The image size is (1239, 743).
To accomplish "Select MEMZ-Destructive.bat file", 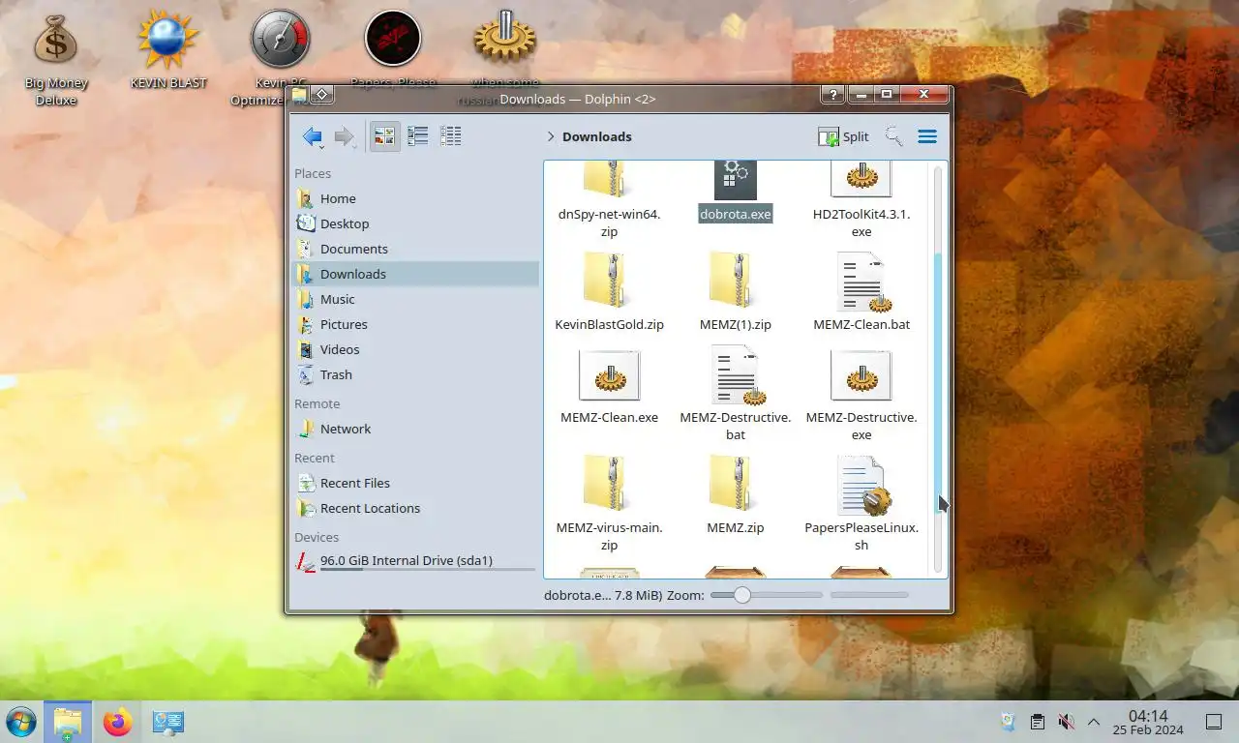I will coord(736,395).
